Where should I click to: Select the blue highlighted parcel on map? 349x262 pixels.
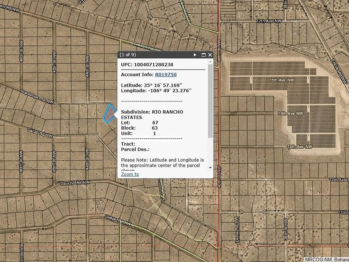pos(109,114)
